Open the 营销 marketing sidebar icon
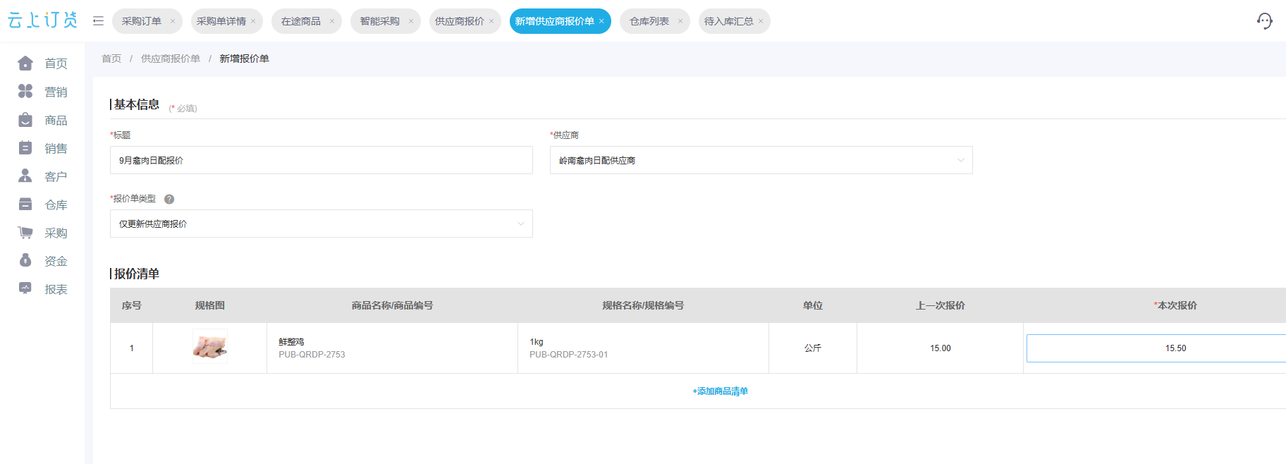 coord(25,92)
